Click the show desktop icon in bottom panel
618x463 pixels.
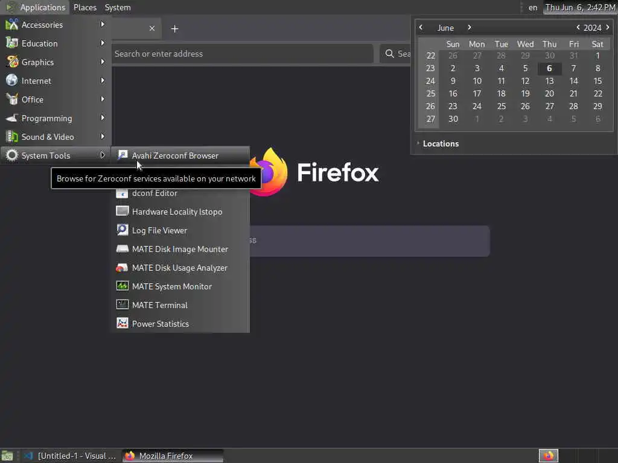coord(7,456)
